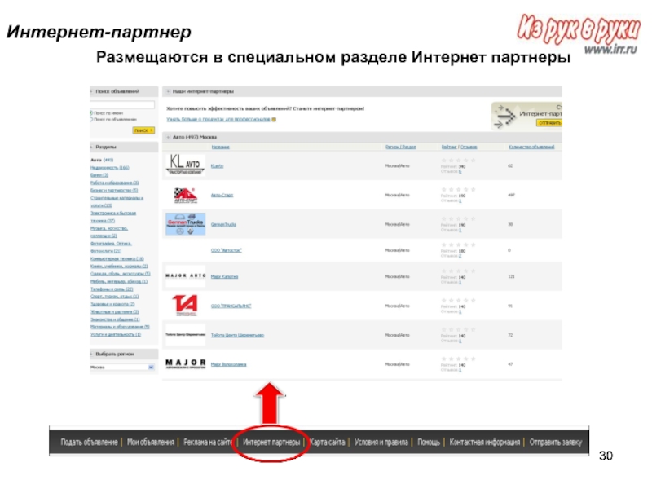Open the Банки (3) category
Screen dimensions: 652x489
pyautogui.click(x=99, y=175)
